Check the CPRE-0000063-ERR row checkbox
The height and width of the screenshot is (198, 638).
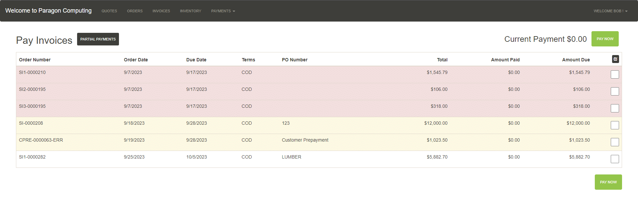tap(615, 142)
